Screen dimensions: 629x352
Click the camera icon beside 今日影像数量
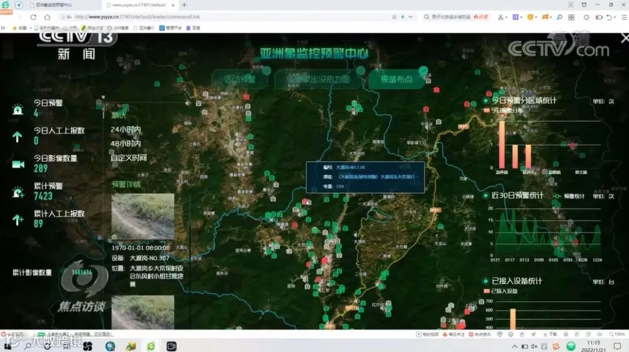point(18,165)
